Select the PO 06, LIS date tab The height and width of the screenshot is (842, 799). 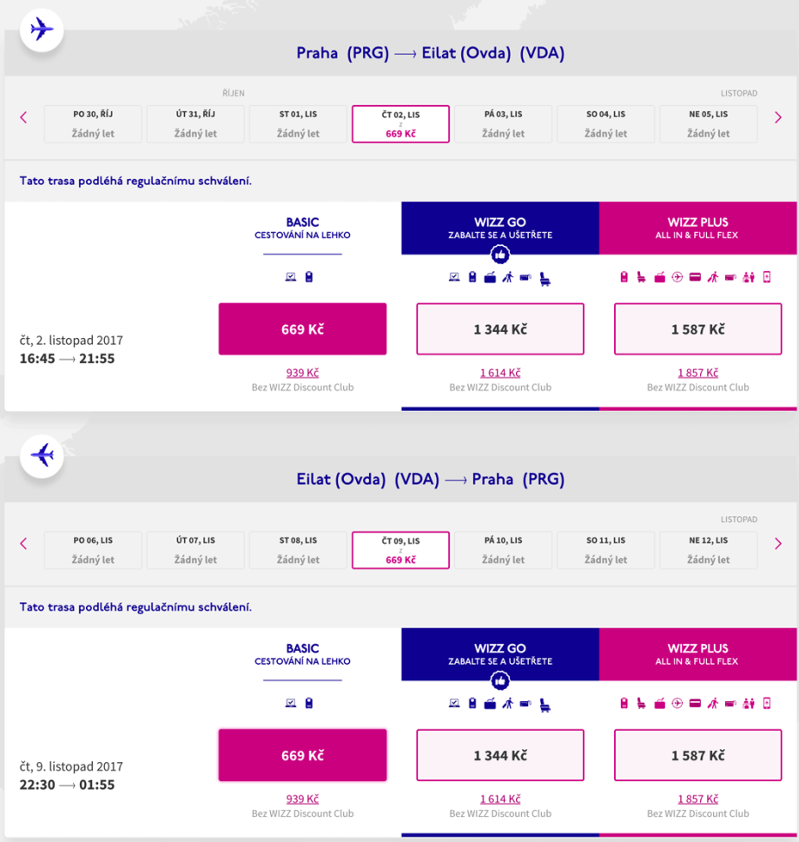tap(93, 549)
